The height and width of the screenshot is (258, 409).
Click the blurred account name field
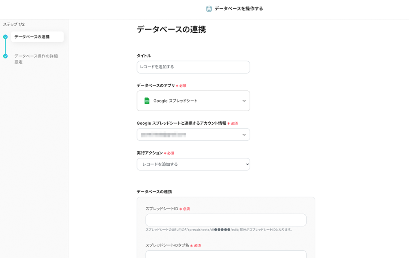click(x=164, y=135)
